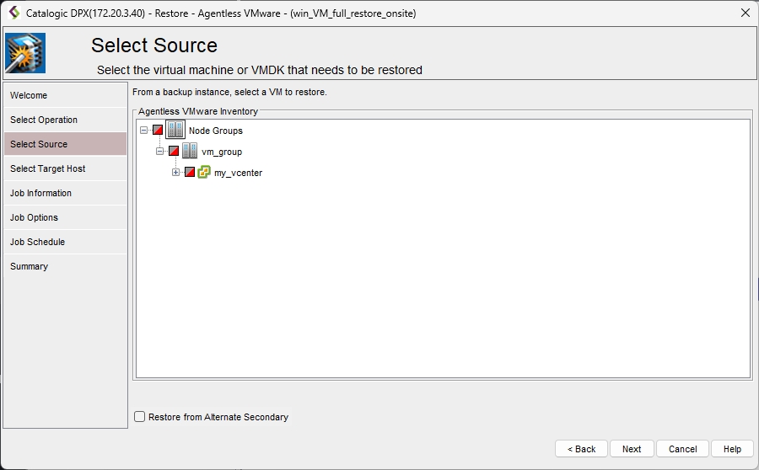This screenshot has height=470, width=759.
Task: Click the Catalogic DPX logo in title bar
Action: (13, 13)
